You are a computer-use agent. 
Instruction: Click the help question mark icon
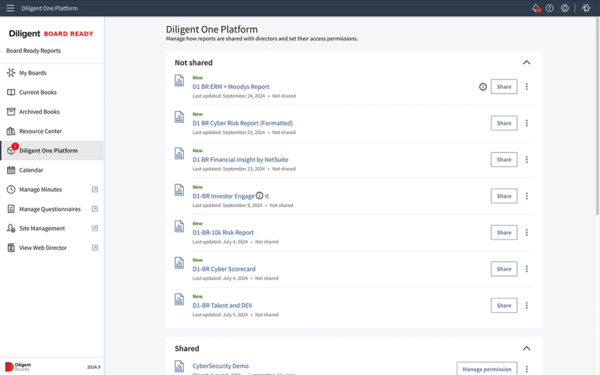coord(549,8)
